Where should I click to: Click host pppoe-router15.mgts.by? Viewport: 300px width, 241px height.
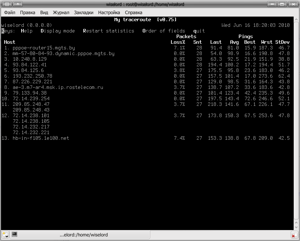tap(44, 48)
